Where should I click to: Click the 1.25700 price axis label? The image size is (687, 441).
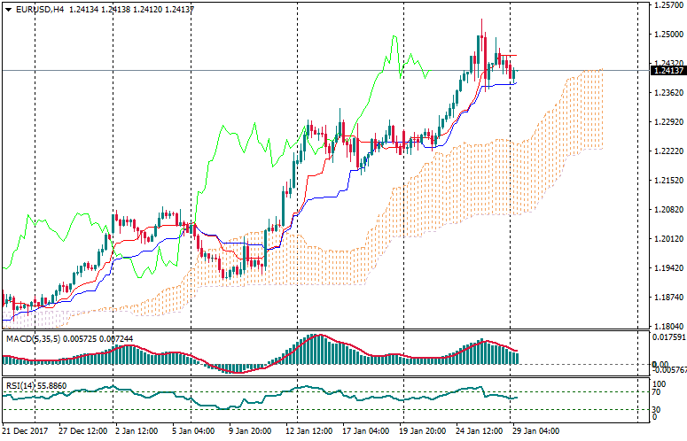668,5
